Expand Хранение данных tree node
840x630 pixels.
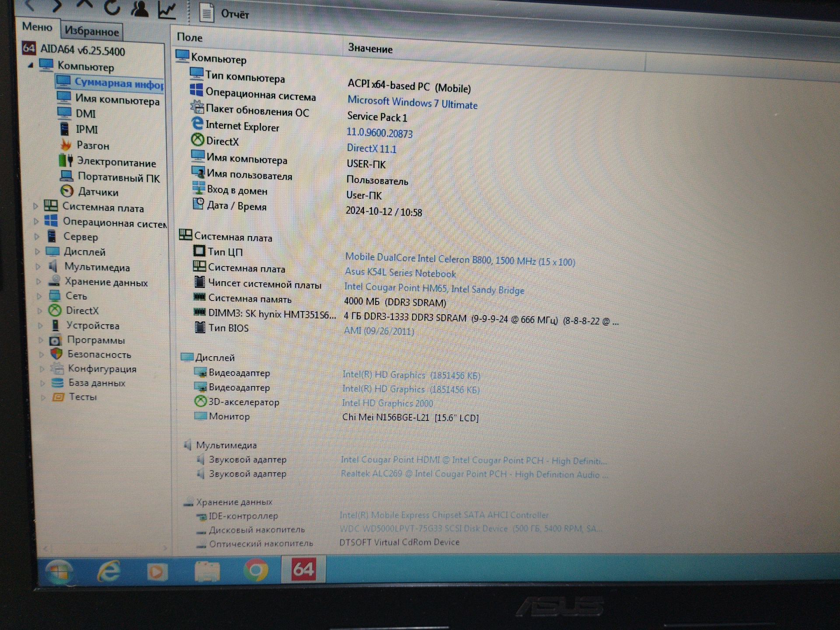[x=39, y=281]
